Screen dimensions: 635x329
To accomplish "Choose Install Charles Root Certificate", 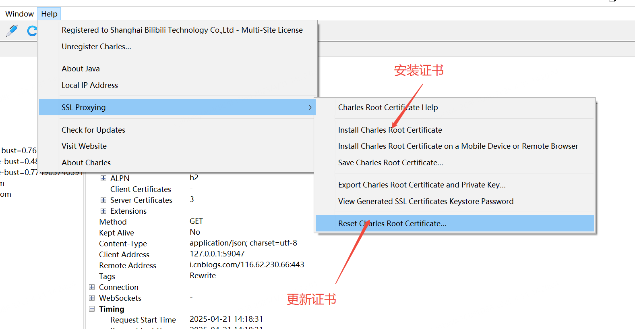I will tap(390, 130).
